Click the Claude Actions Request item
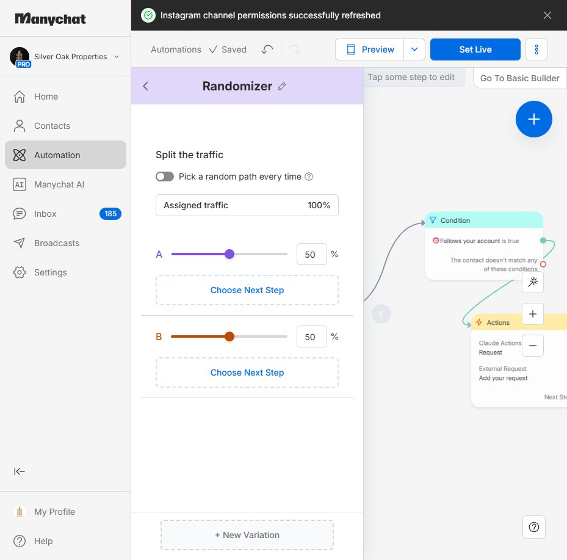Screen dimensions: 567x560 pyautogui.click(x=500, y=347)
